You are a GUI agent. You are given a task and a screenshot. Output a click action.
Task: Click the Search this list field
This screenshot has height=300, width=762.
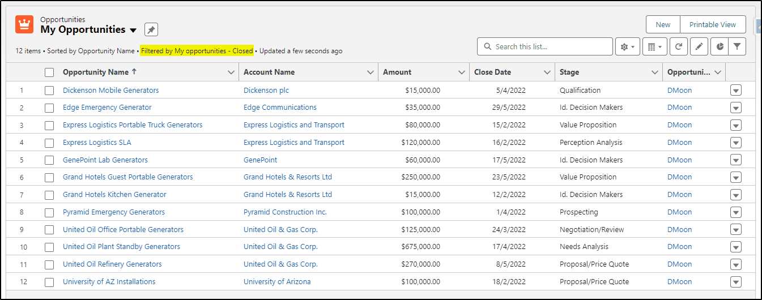click(545, 46)
